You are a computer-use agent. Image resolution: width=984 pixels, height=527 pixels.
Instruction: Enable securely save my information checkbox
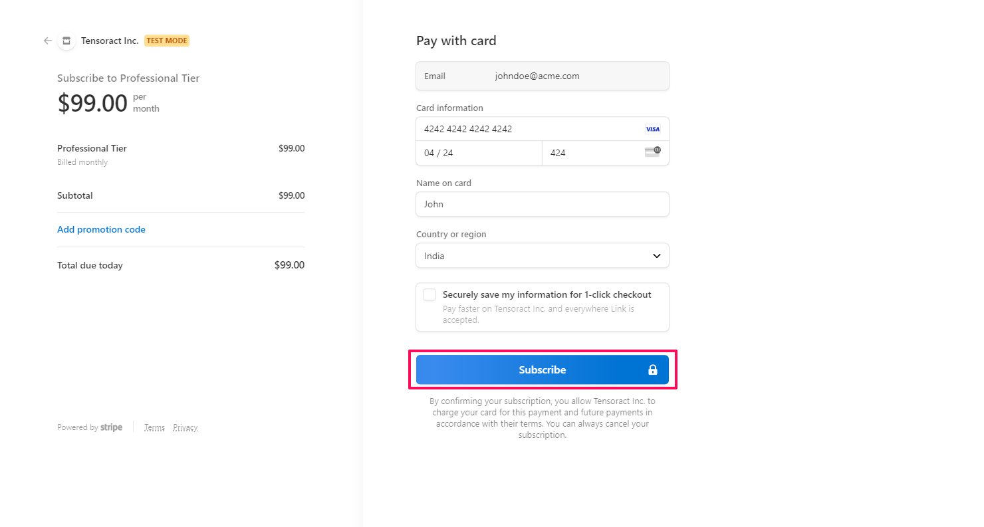(430, 295)
